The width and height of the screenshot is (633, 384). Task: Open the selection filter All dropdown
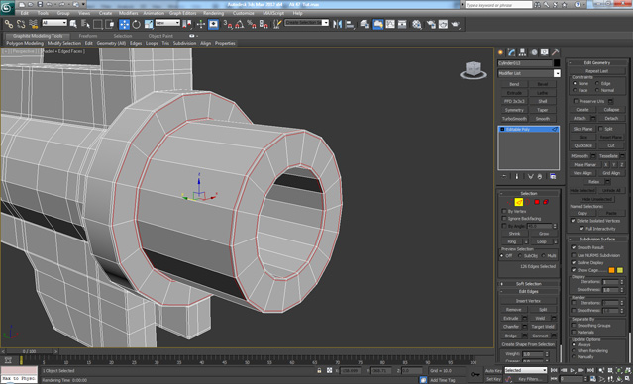point(54,23)
